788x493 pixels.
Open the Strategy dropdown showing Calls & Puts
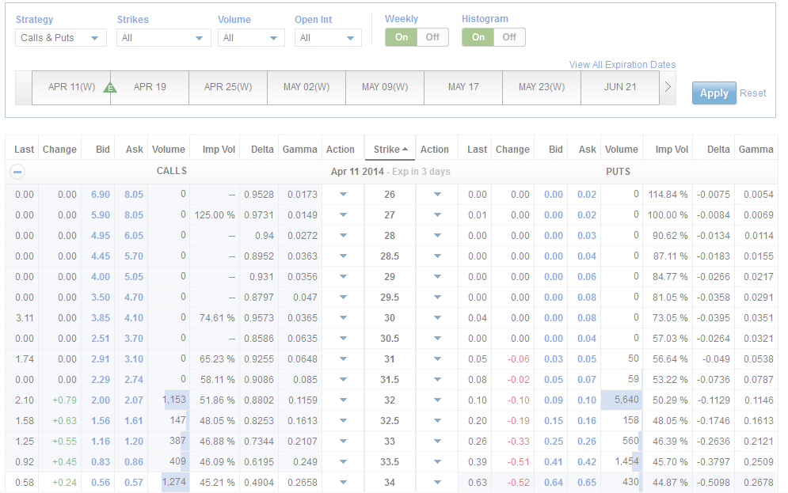[x=60, y=37]
